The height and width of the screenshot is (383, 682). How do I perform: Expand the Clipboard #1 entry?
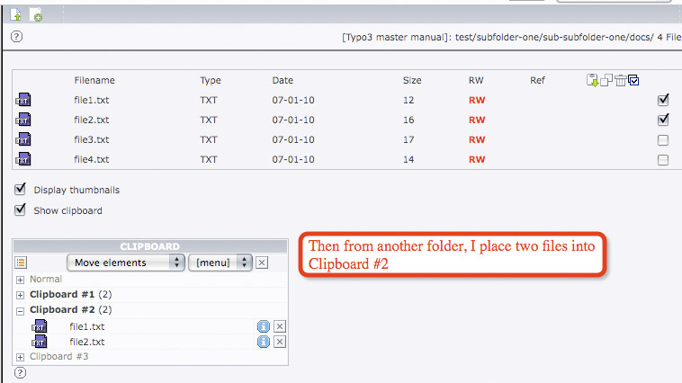coord(21,295)
